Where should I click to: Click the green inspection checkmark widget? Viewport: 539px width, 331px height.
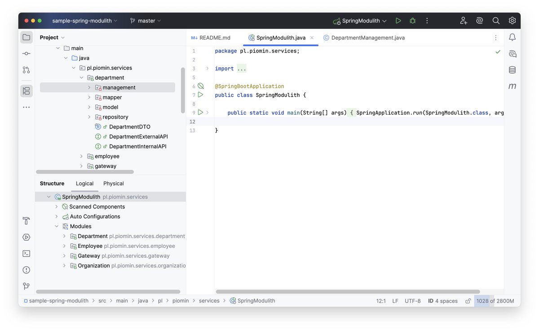click(498, 52)
